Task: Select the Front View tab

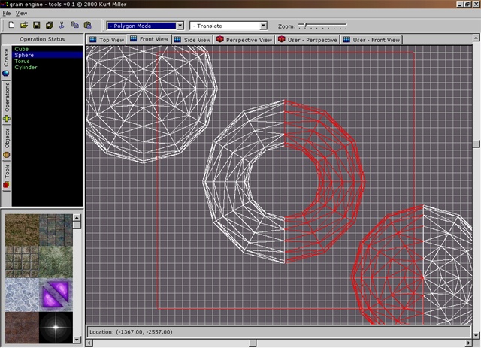Action: pyautogui.click(x=149, y=39)
